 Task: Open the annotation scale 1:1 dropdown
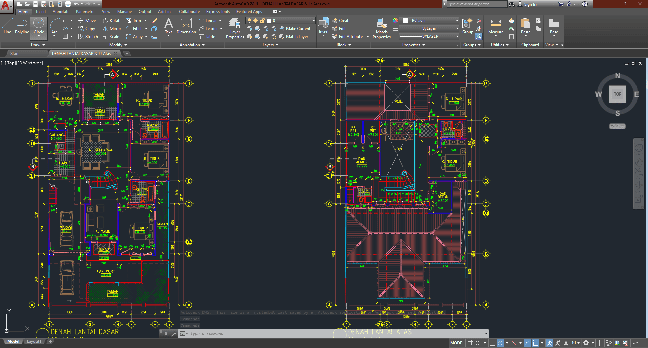(x=576, y=343)
